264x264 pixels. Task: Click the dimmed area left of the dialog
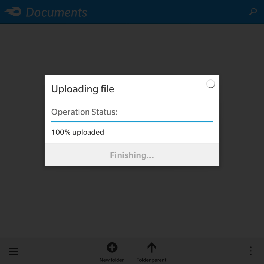coord(22,120)
